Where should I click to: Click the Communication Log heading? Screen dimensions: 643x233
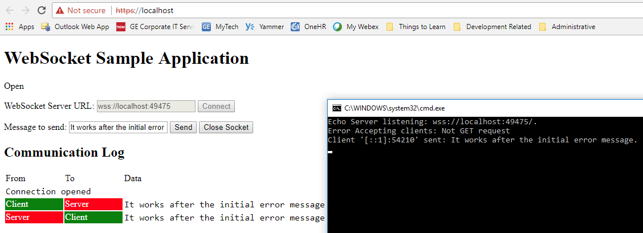(x=64, y=152)
